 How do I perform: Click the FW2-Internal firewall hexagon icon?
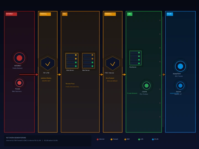point(112,63)
